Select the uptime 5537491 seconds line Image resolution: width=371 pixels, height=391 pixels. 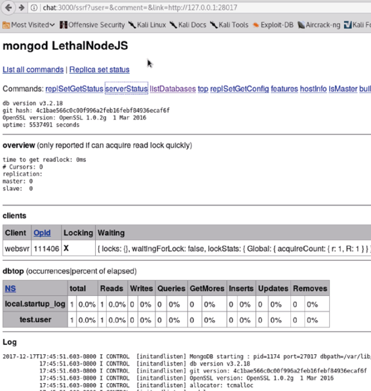click(41, 125)
